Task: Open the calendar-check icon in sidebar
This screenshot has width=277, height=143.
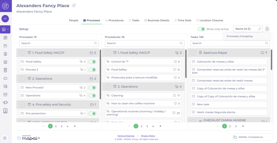Action: [x=5, y=46]
